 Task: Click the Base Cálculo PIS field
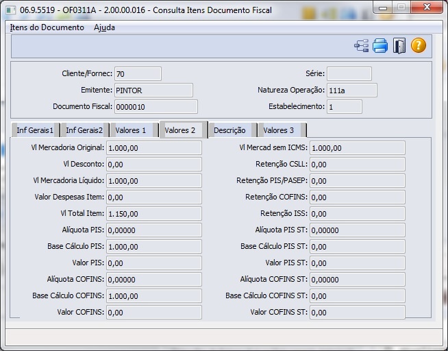pos(154,246)
